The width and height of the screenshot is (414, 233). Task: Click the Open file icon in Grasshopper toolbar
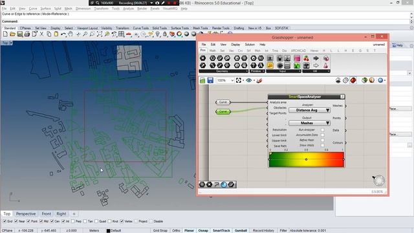pyautogui.click(x=202, y=80)
